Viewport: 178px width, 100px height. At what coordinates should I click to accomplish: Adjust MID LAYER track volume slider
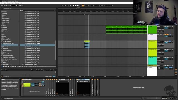click(x=166, y=43)
